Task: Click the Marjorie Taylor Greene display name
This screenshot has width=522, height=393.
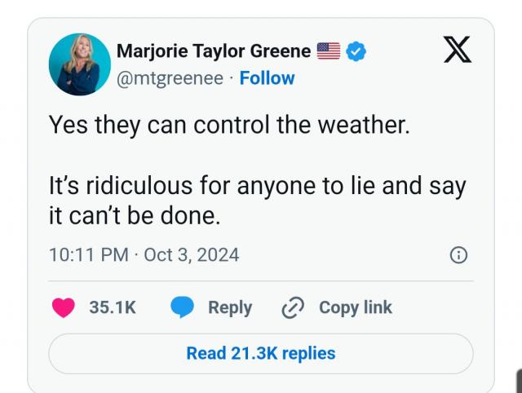Action: (214, 51)
